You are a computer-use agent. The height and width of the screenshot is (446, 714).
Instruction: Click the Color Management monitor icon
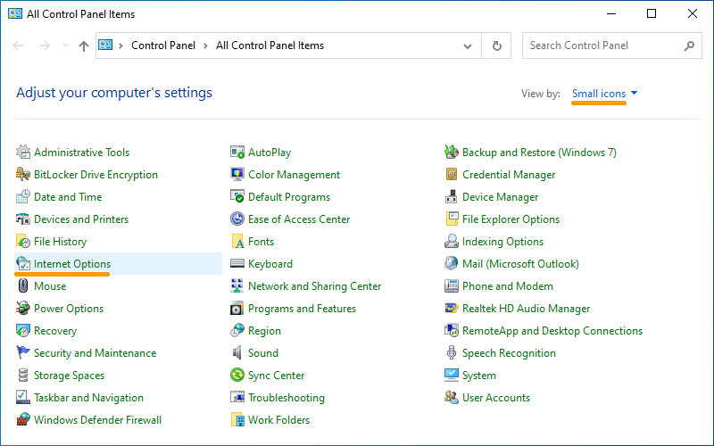[x=237, y=175]
